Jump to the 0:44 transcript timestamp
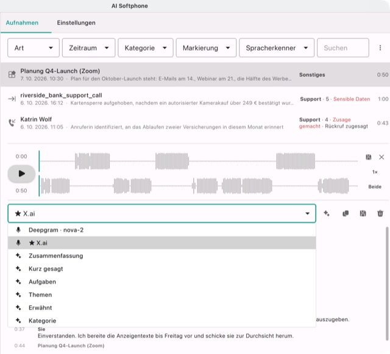Image resolution: width=390 pixels, height=354 pixels. coord(19,345)
